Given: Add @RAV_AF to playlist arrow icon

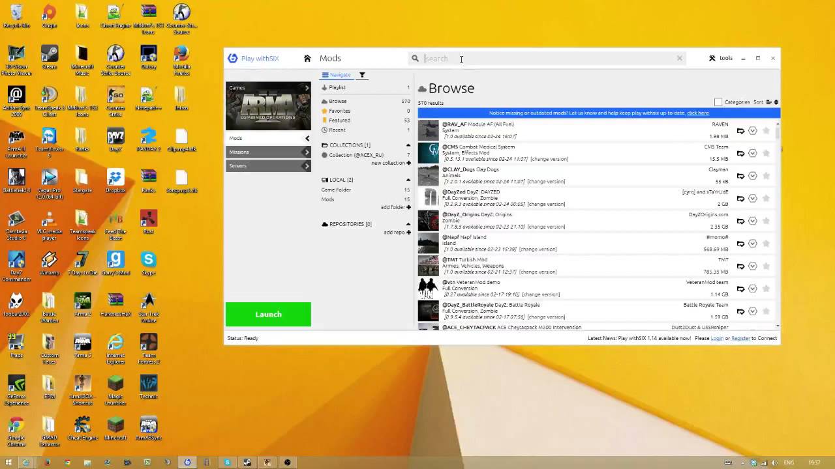Looking at the screenshot, I should (740, 131).
